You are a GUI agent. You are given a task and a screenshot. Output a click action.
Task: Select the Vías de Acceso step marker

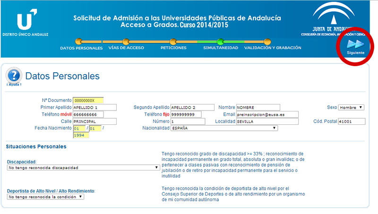126,42
